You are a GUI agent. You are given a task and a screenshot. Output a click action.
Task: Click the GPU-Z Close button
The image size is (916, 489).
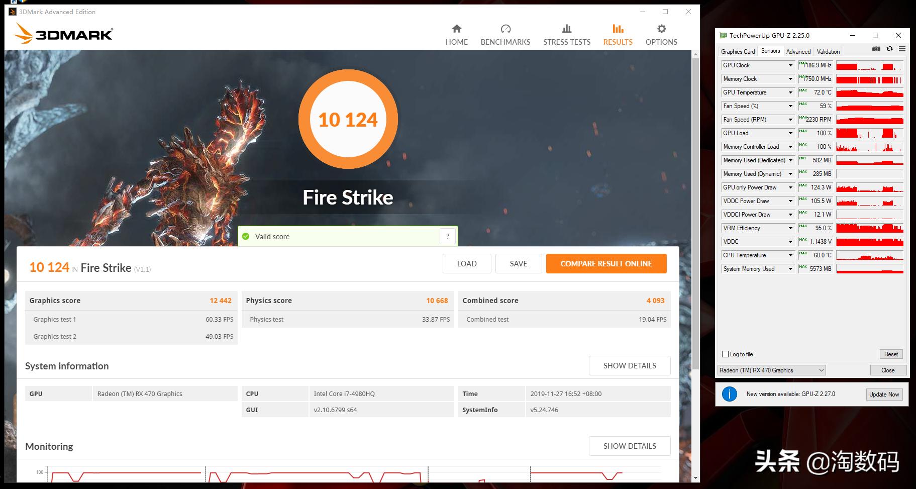point(888,370)
